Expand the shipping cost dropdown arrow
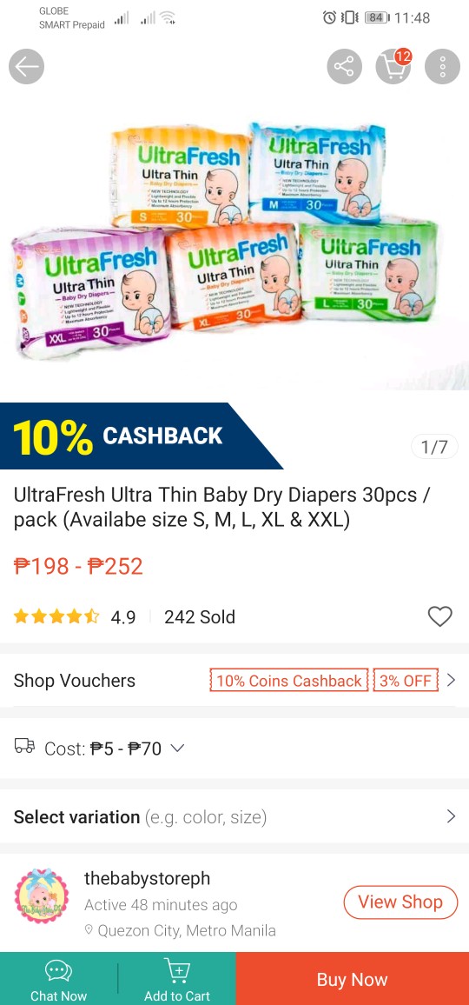Viewport: 469px width, 1005px height. pyautogui.click(x=177, y=748)
